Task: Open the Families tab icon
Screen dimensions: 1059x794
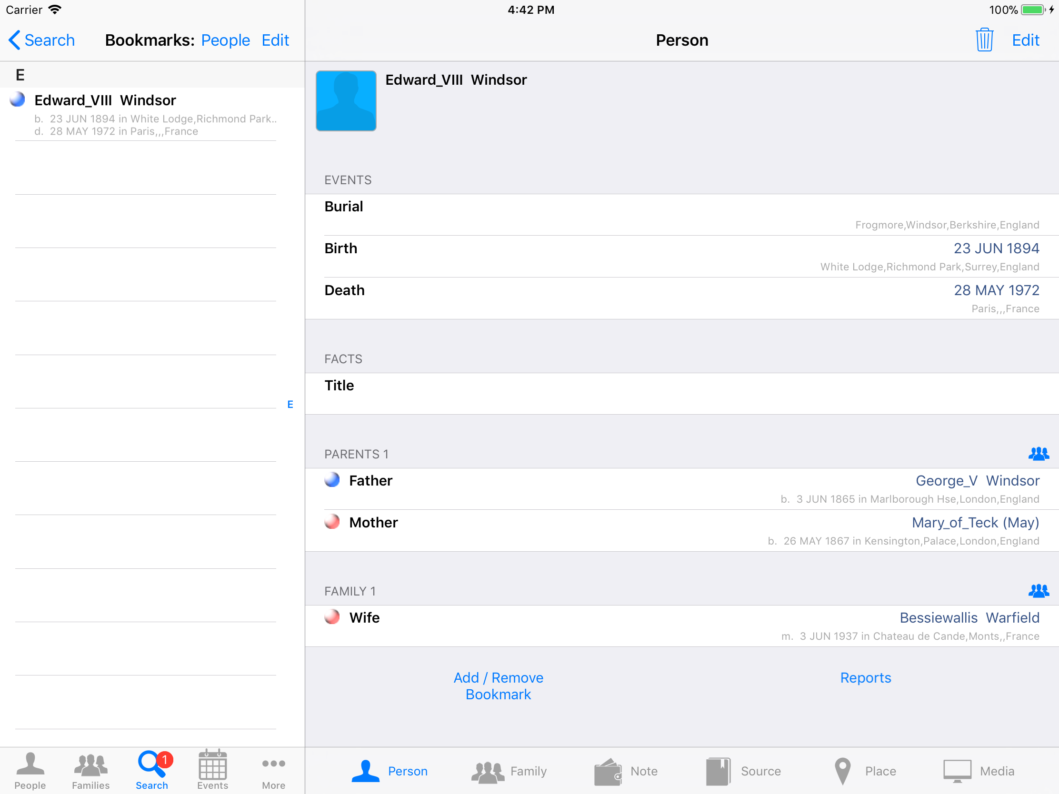Action: [90, 769]
